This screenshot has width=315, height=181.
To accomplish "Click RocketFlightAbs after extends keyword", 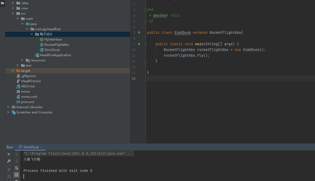I will pos(225,33).
